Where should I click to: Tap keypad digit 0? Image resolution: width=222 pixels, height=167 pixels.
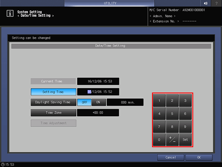pos(159,139)
